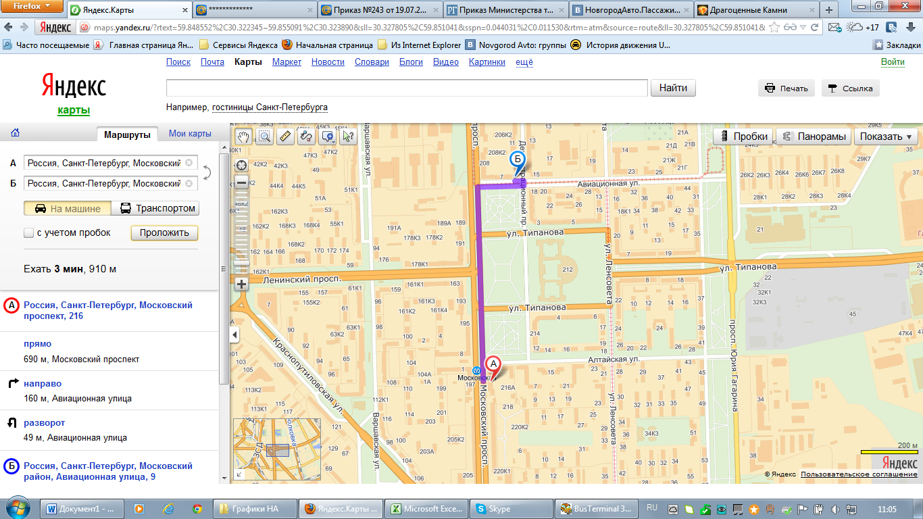This screenshot has height=519, width=923.
Task: Open the Пользовательское соглашение link
Action: tap(859, 474)
